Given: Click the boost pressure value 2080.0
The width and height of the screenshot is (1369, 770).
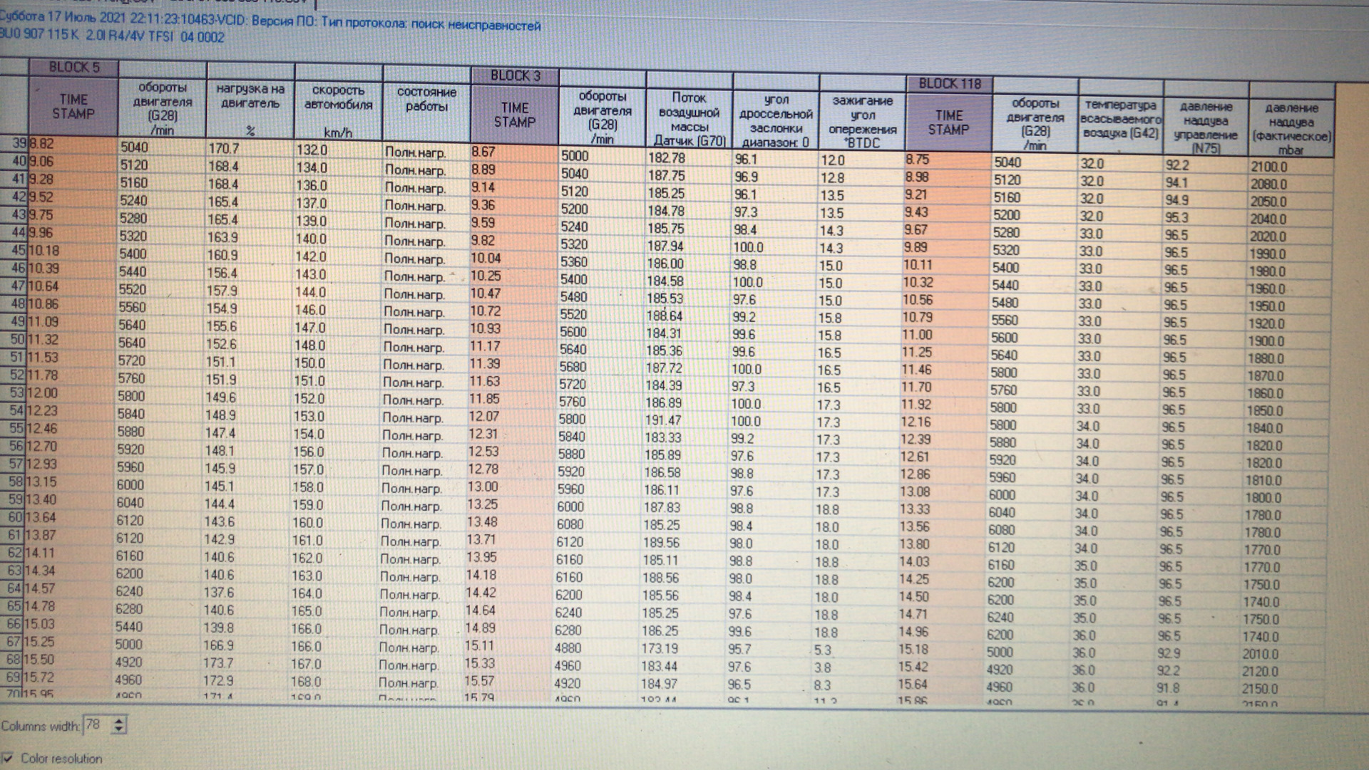Looking at the screenshot, I should point(1268,184).
